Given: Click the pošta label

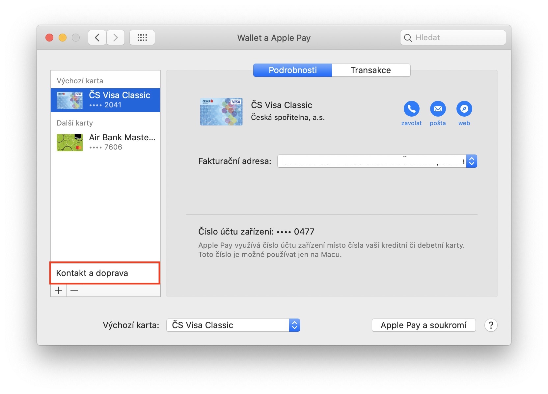Looking at the screenshot, I should point(438,123).
